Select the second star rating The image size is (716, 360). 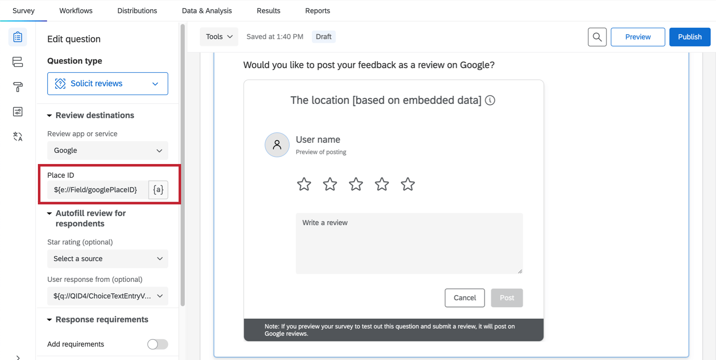pos(330,184)
